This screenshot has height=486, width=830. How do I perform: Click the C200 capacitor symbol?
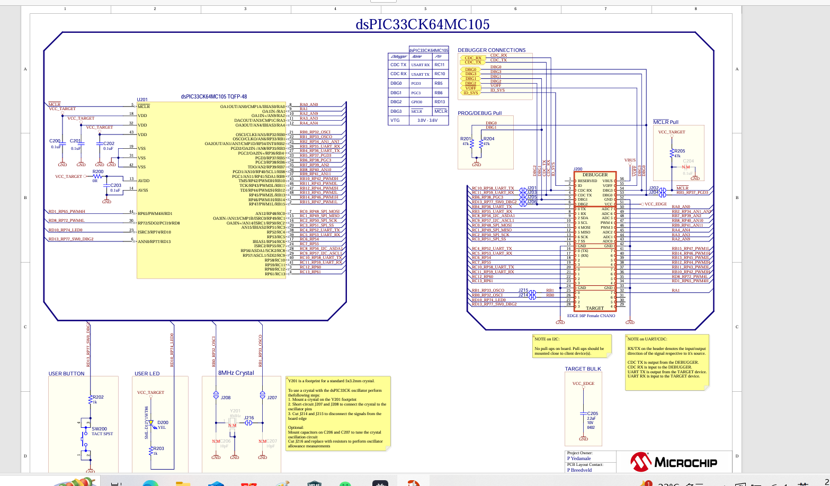pyautogui.click(x=62, y=143)
